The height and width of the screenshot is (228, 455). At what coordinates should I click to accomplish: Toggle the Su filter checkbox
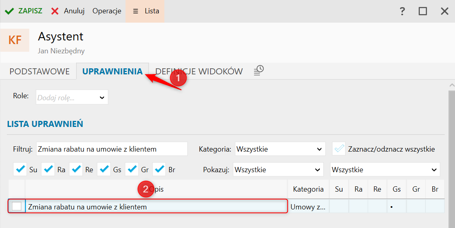click(x=20, y=169)
